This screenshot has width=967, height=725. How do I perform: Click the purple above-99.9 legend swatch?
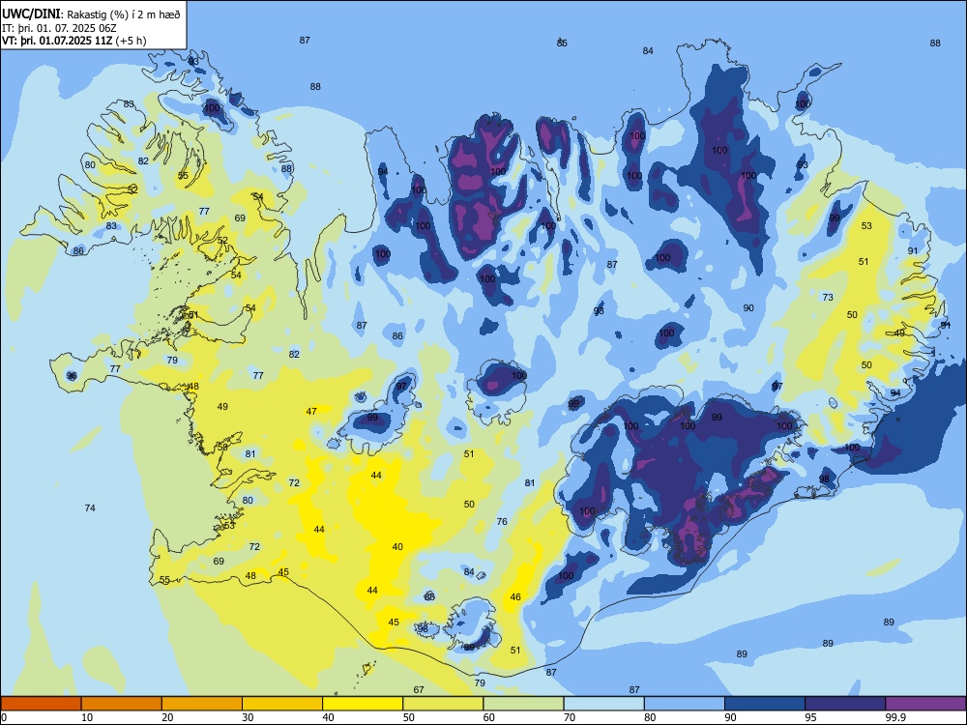925,704
